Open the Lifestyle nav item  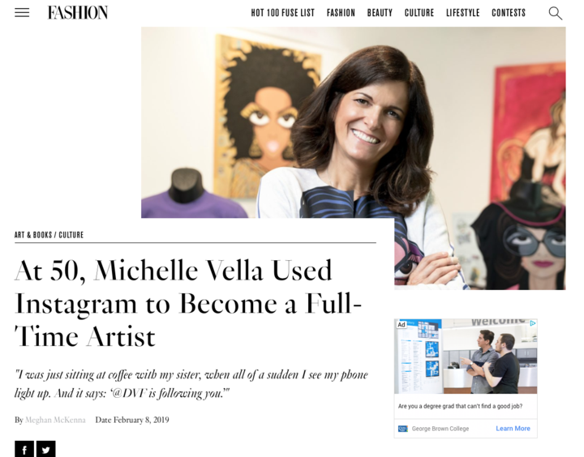point(463,13)
